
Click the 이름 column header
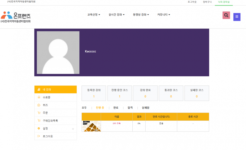pos(117,117)
